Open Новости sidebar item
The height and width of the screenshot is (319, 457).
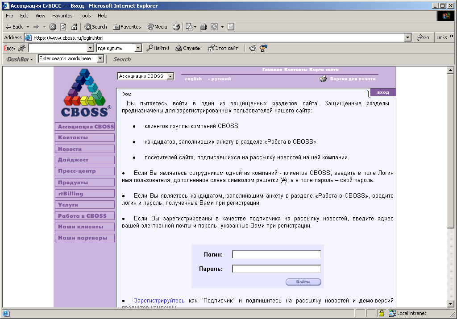click(x=85, y=149)
